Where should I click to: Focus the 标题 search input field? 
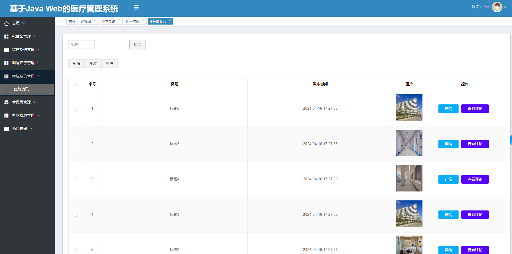pyautogui.click(x=81, y=45)
